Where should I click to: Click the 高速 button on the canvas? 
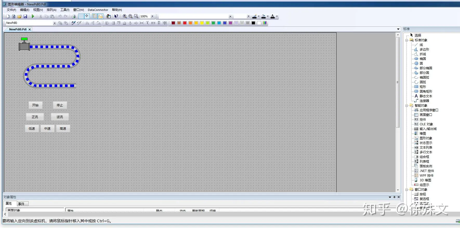63,129
